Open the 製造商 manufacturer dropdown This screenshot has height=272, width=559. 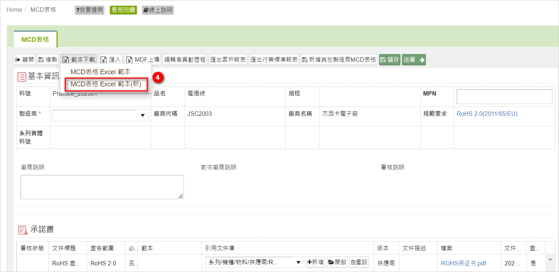(100, 115)
